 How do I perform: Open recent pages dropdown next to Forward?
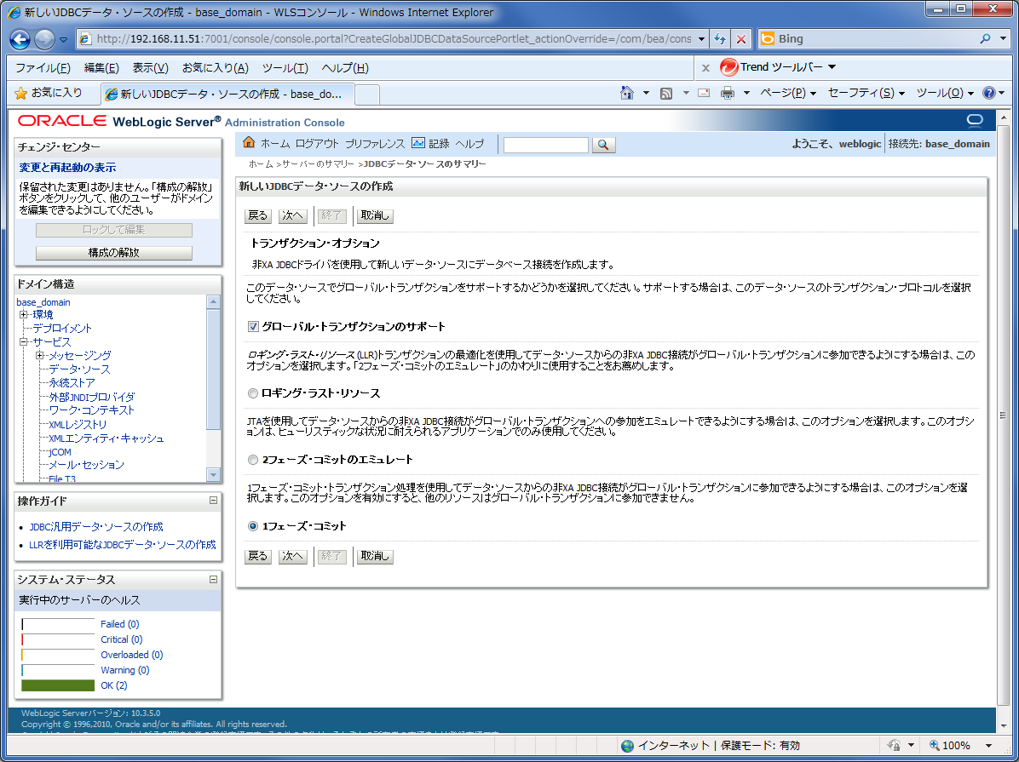pos(63,40)
